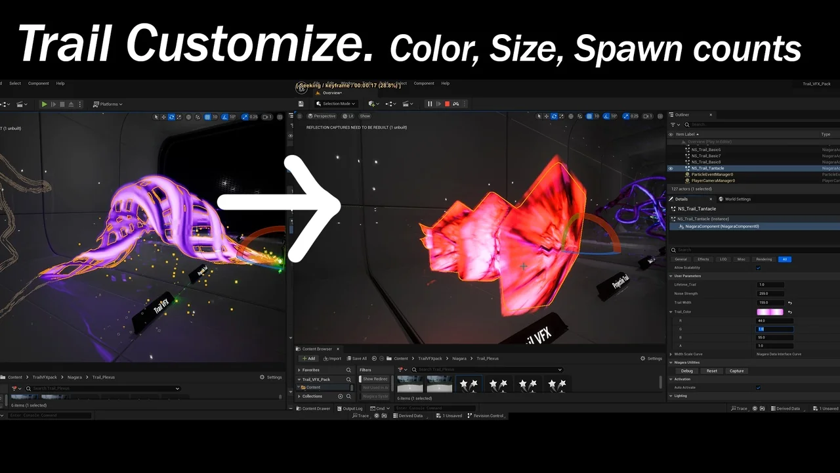Reset Trail_Color to its default value
840x473 pixels.
click(x=789, y=312)
